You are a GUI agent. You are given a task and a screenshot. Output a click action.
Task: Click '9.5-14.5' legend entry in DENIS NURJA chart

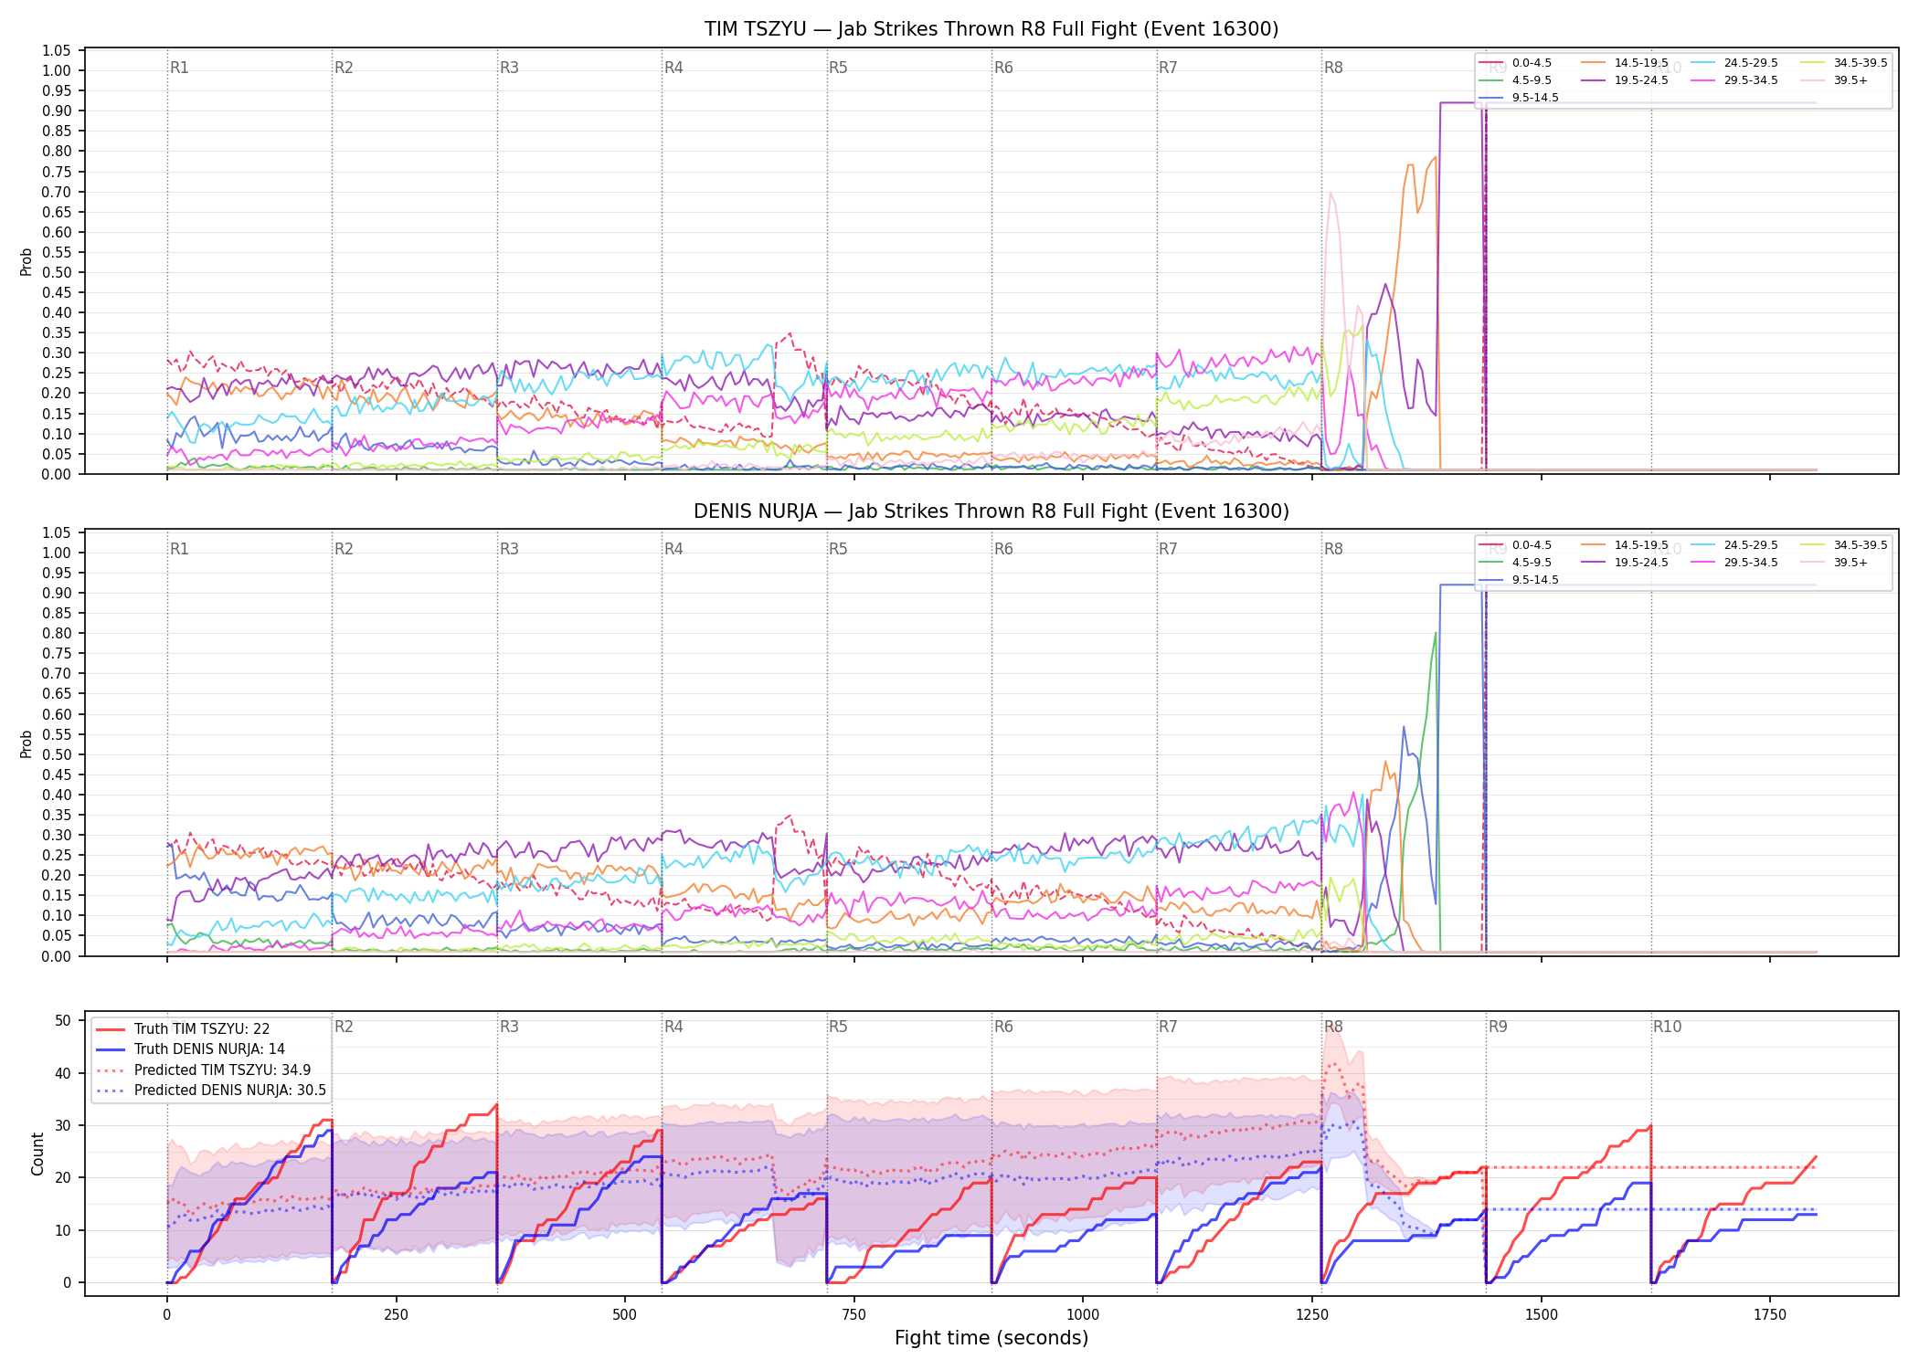1519,580
